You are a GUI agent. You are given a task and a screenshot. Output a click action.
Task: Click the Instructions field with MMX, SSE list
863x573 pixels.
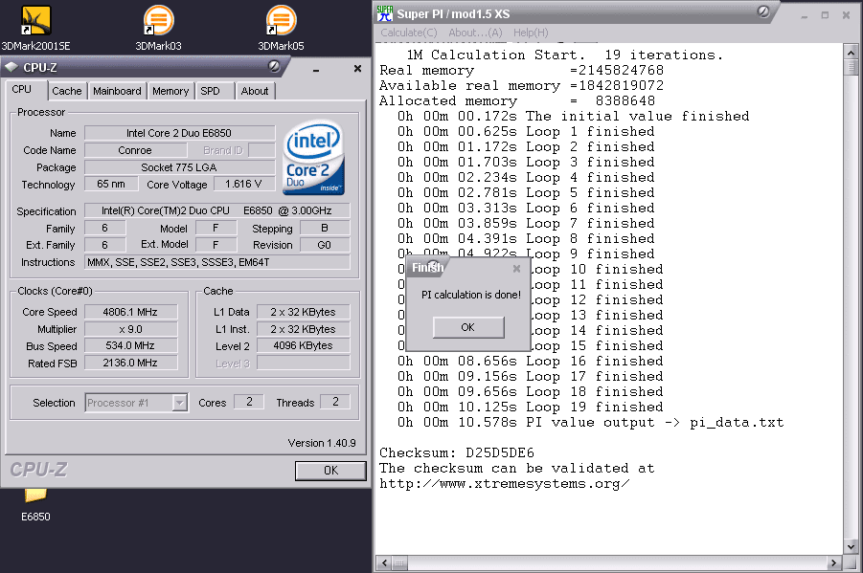[216, 262]
